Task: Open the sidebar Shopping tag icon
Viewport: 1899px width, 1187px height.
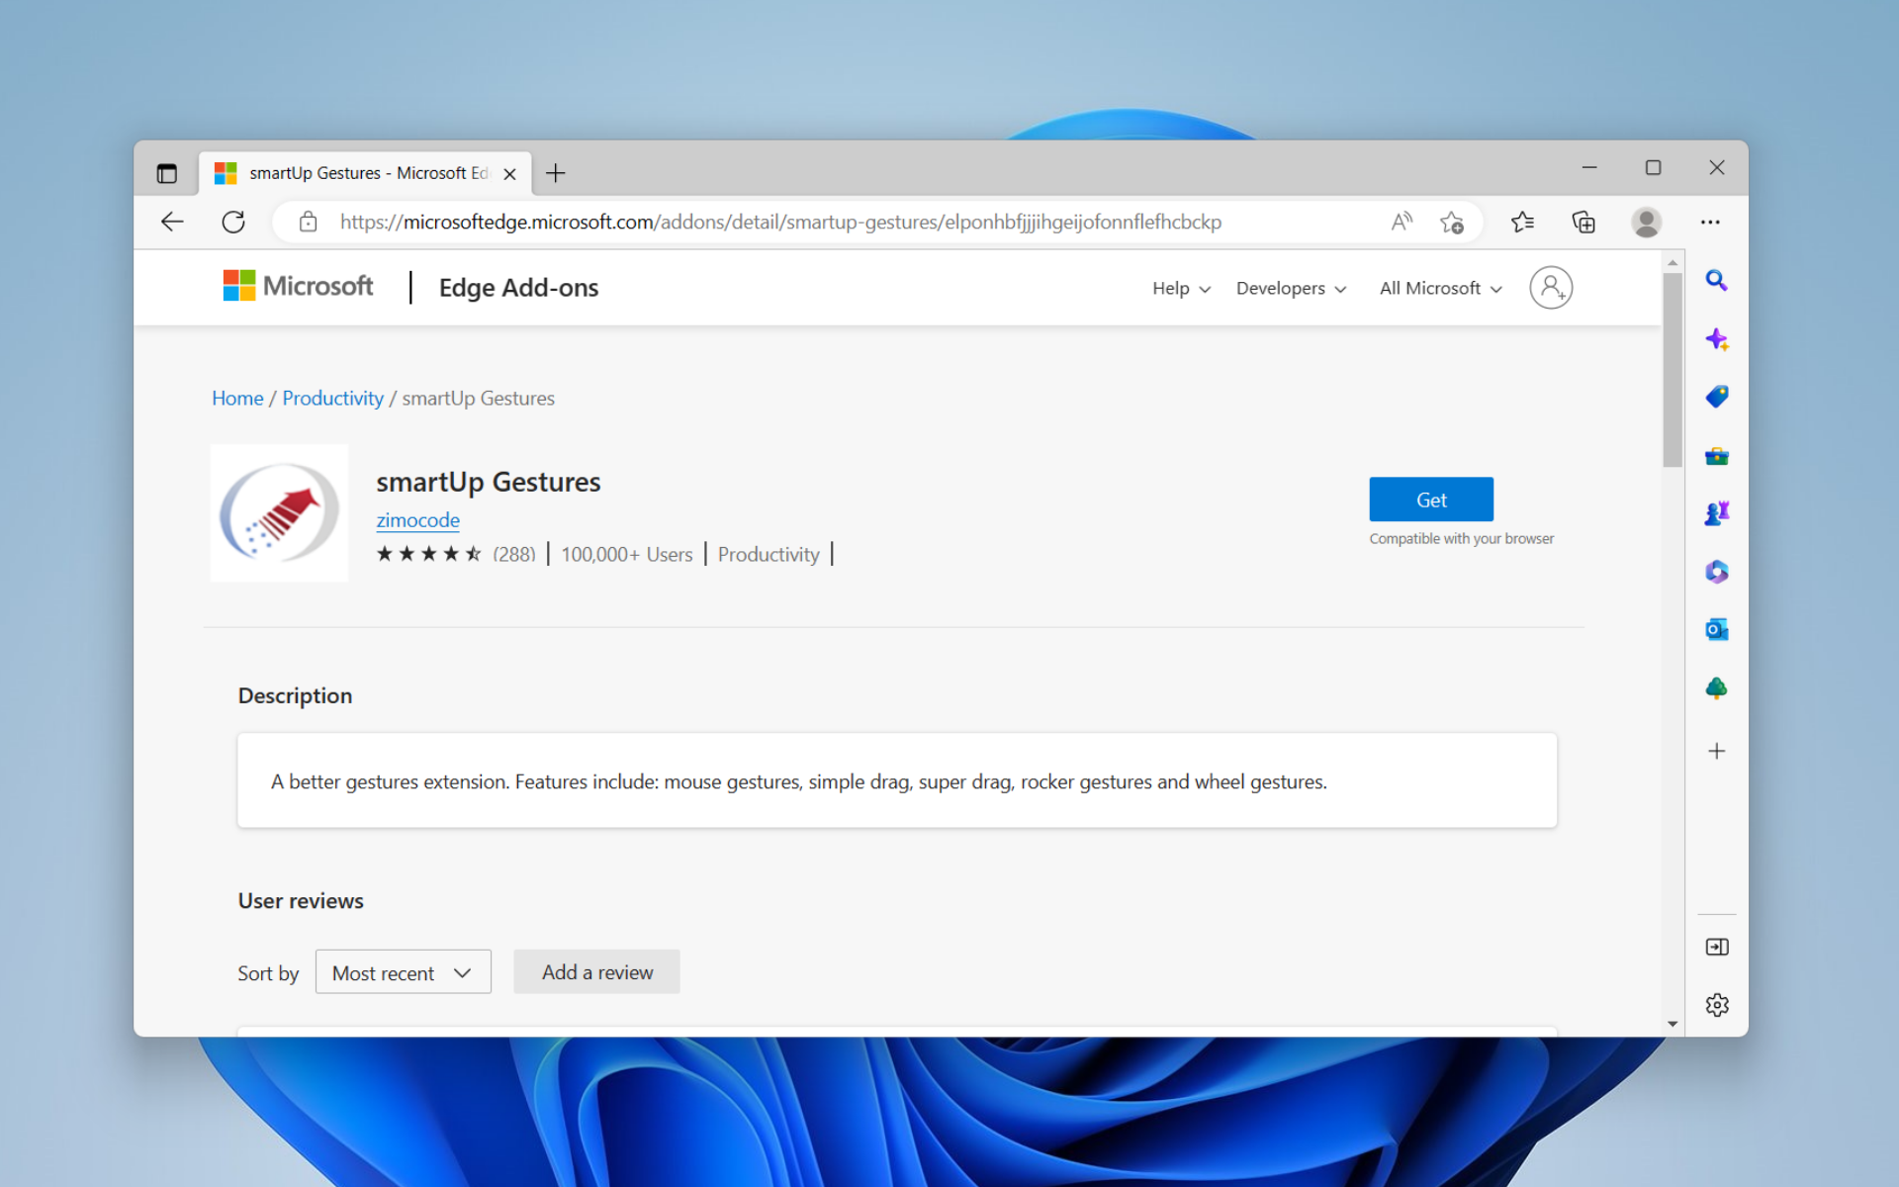Action: [1717, 397]
